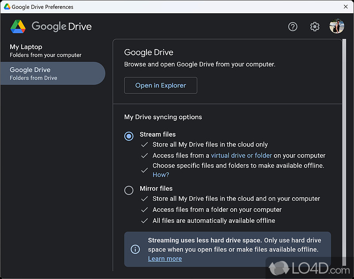Click checkmark beside automatic offline availability item

tap(144, 220)
